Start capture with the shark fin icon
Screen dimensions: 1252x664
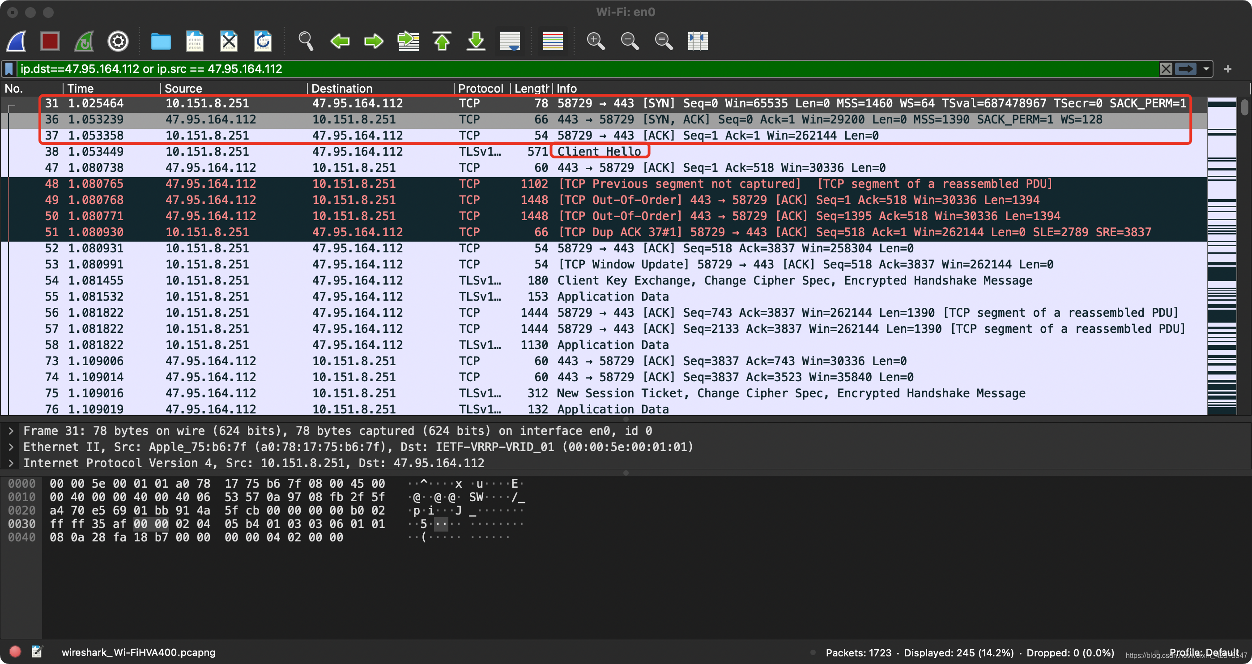point(17,41)
